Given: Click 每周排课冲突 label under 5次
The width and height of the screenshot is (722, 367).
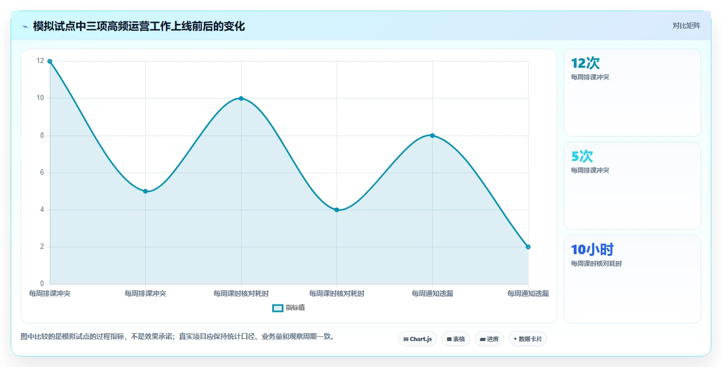Looking at the screenshot, I should tap(590, 171).
